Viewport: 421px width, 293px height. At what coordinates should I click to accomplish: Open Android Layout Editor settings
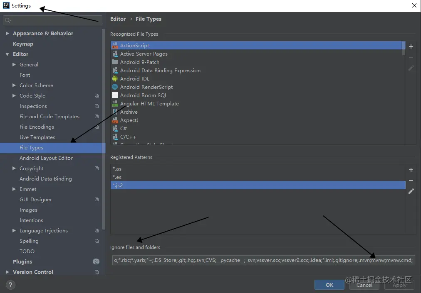pos(46,158)
